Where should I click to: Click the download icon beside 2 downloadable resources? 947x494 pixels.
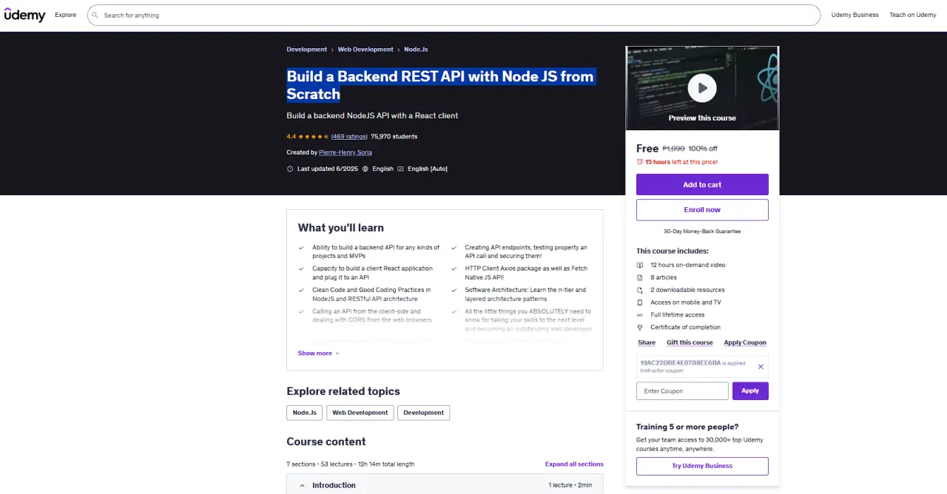(x=640, y=290)
